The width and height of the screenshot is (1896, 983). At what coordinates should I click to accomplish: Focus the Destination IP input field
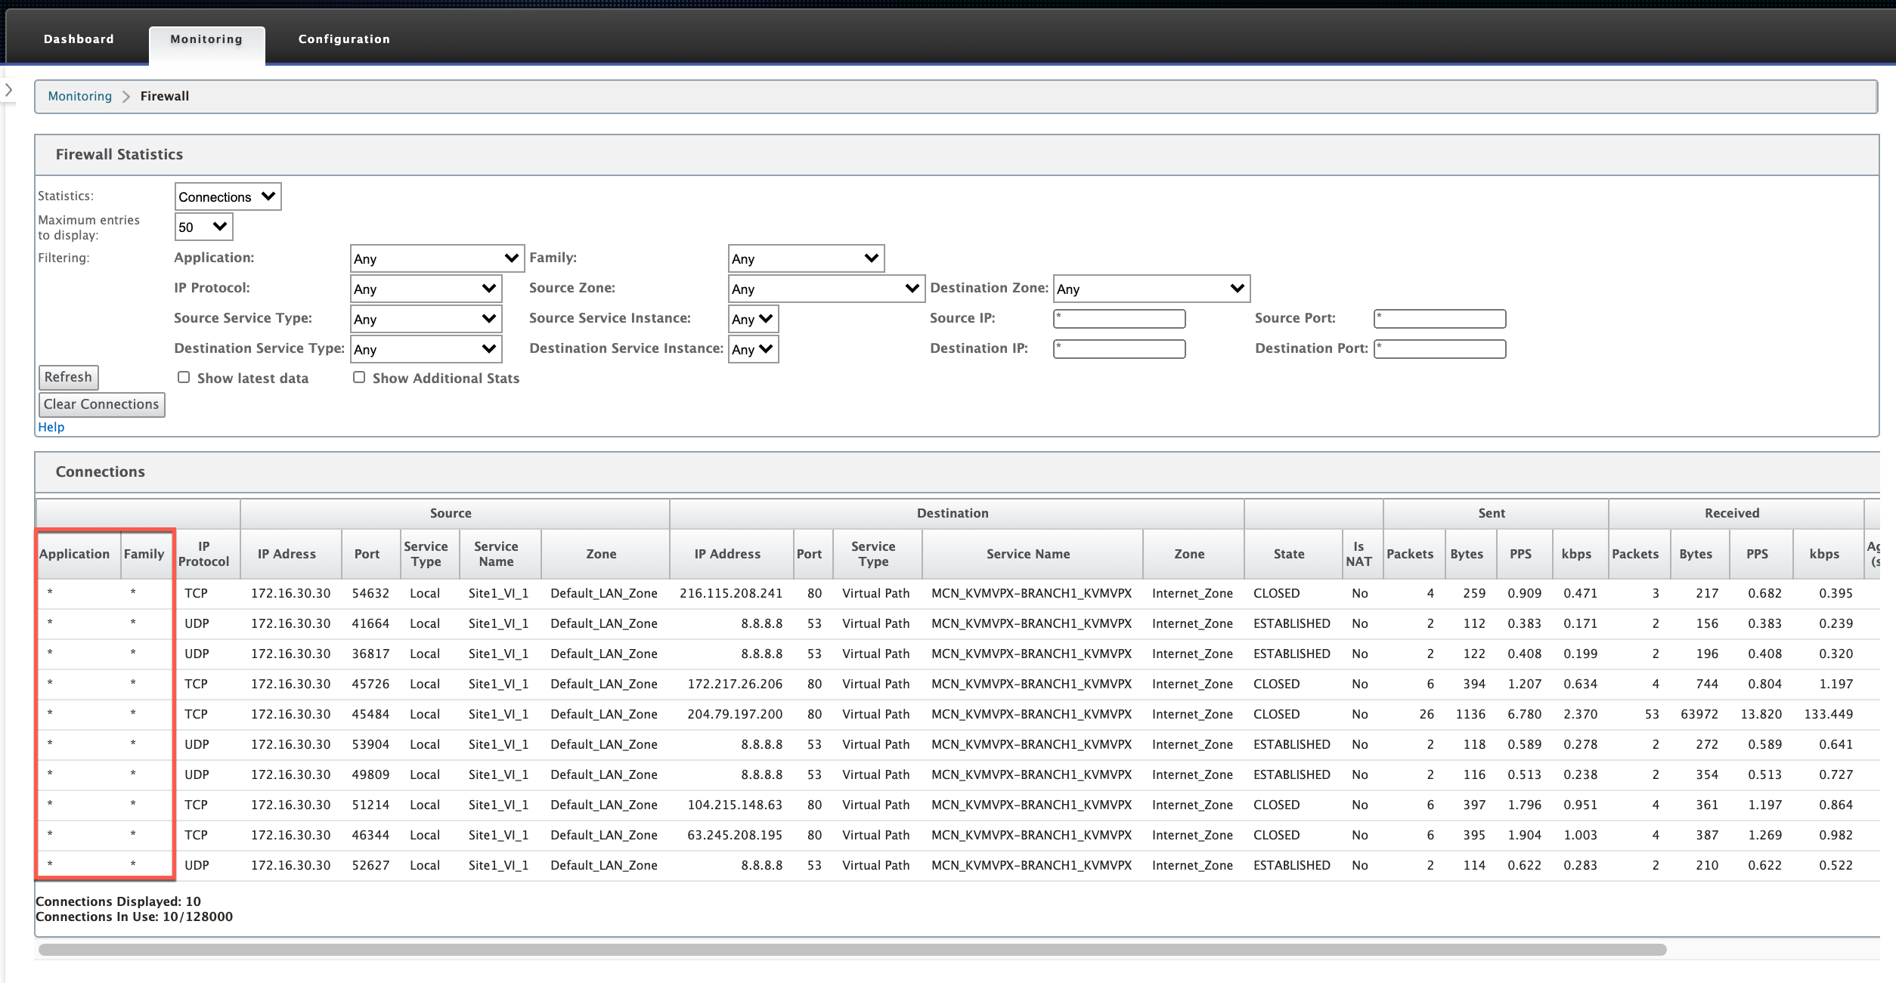click(x=1119, y=349)
